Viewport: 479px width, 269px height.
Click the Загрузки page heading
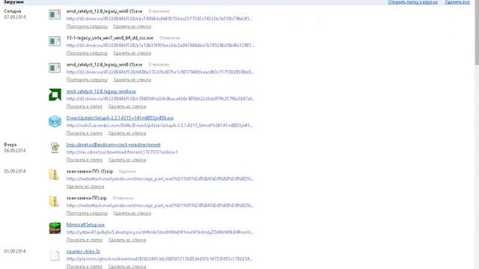(x=13, y=2)
